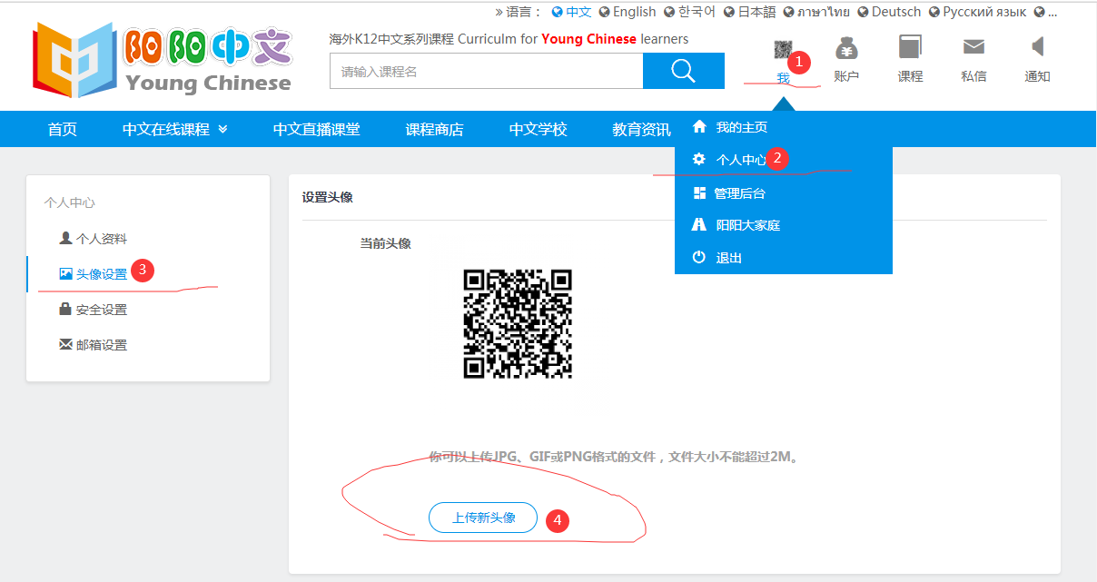Click the power icon beside 退出
Image resolution: width=1097 pixels, height=582 pixels.
(699, 257)
